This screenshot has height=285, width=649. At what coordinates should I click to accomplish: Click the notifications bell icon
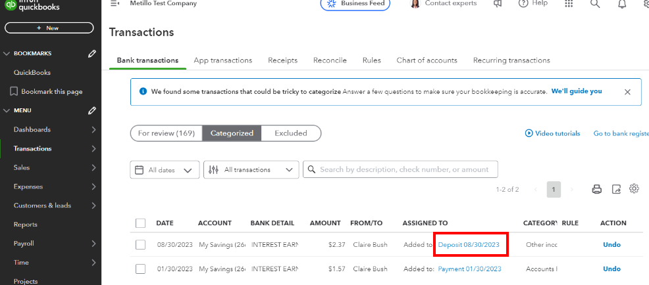[x=622, y=4]
